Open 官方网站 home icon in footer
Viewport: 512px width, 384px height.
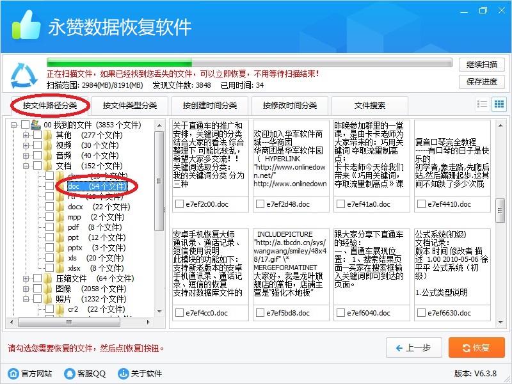tap(13, 373)
